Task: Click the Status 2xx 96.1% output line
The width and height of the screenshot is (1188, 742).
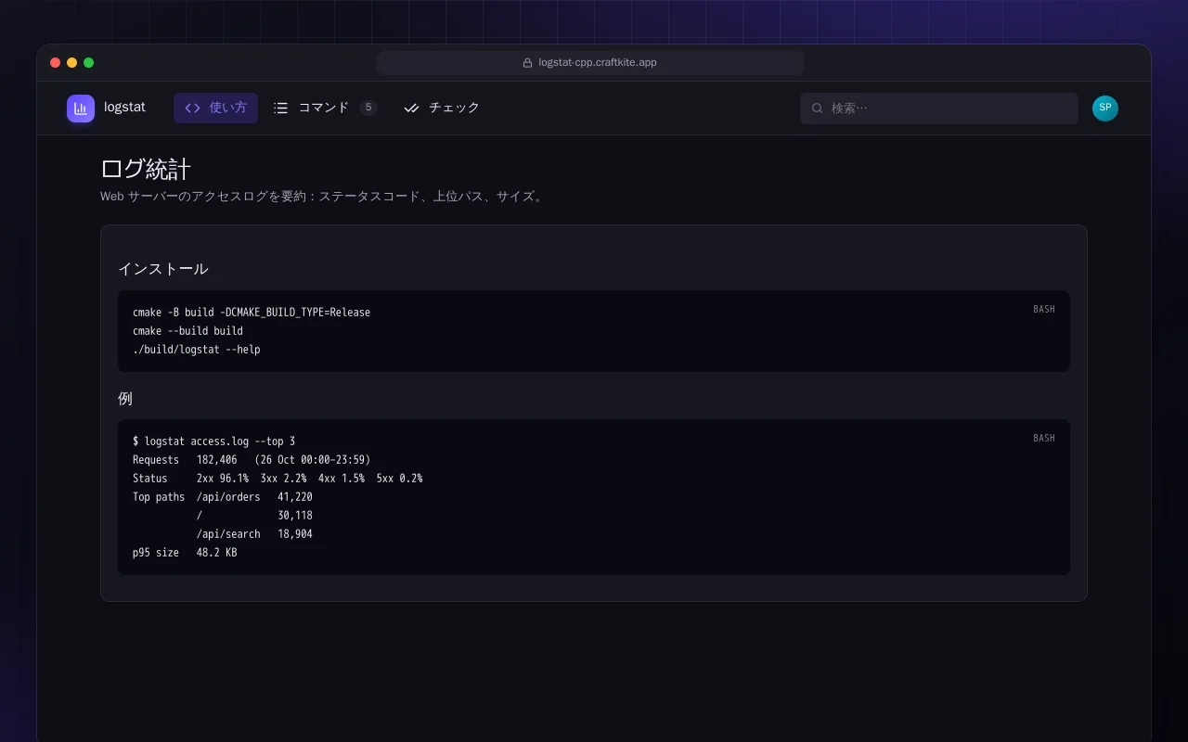Action: click(x=278, y=479)
